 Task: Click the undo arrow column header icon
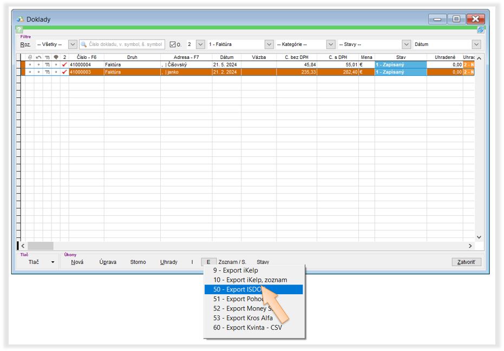click(x=38, y=57)
